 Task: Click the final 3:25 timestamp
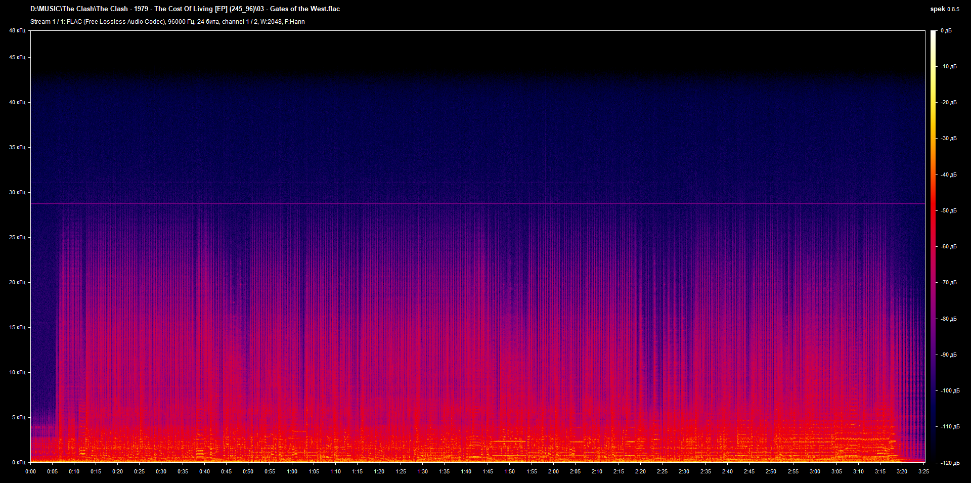924,471
